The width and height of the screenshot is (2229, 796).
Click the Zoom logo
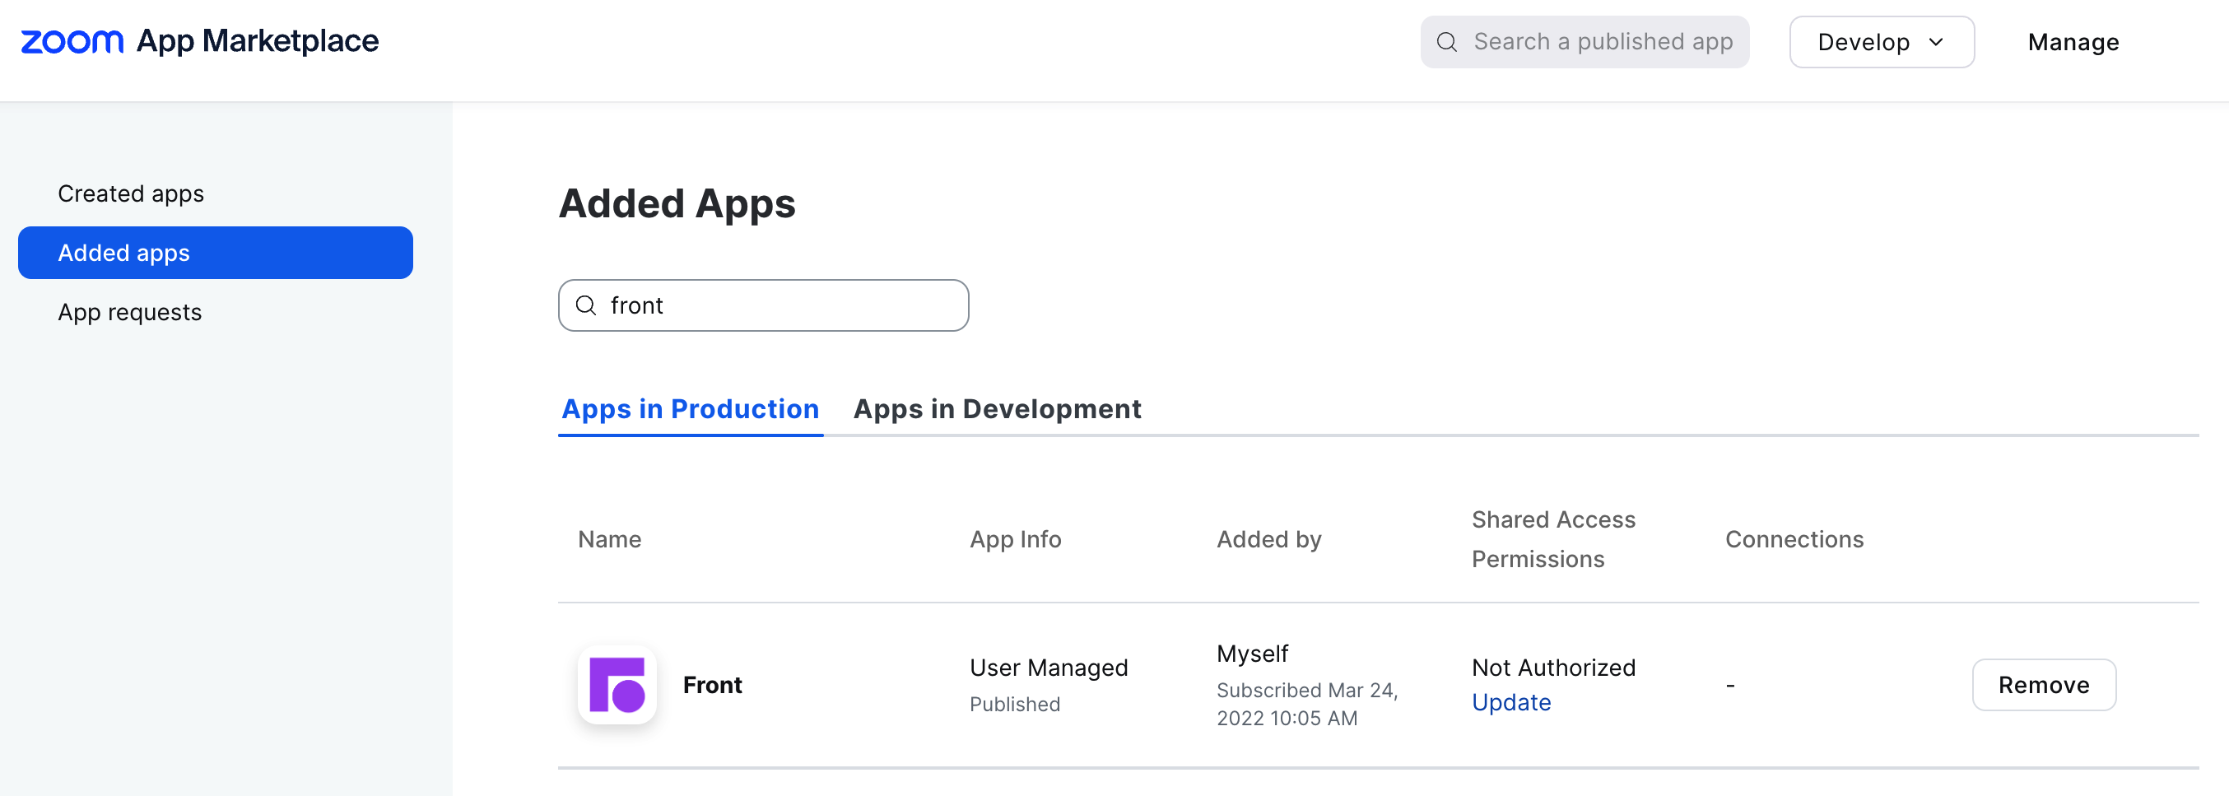(x=72, y=41)
